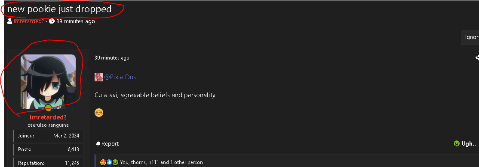
Task: Open the @Pixie Dust mention link
Action: [x=121, y=77]
